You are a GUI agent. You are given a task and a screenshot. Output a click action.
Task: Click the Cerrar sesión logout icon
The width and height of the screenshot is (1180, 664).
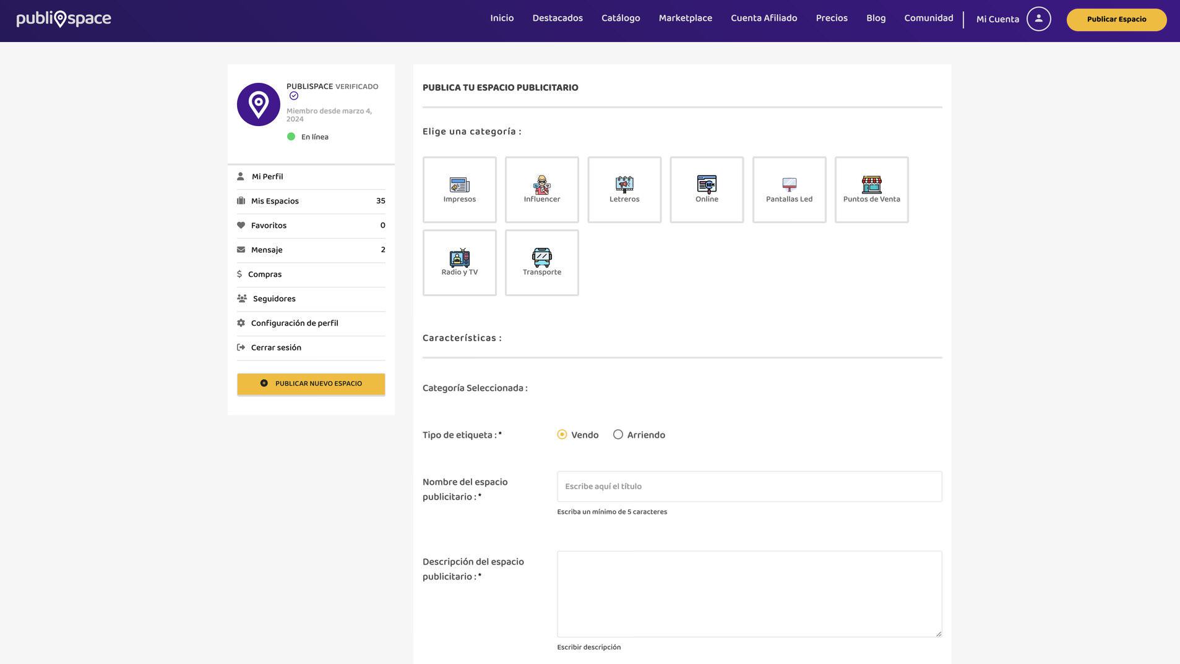(x=241, y=347)
